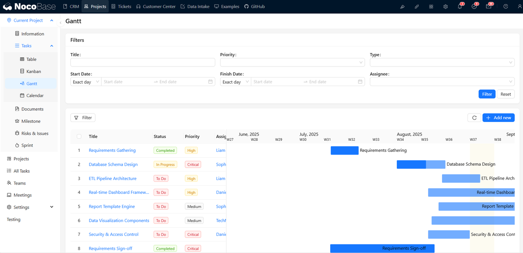Open the four-squares grid icon
This screenshot has height=253, width=523.
point(431,7)
